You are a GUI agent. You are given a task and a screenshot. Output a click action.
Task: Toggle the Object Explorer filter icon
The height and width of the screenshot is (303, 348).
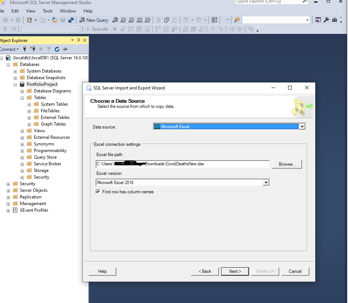click(49, 49)
